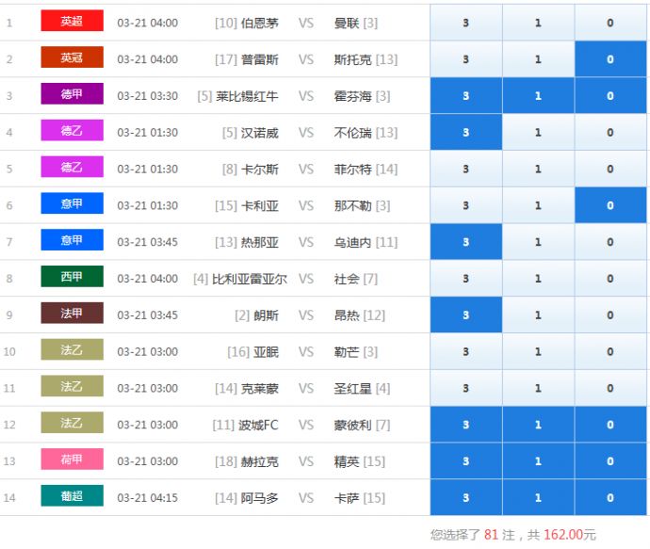Deselect the 0 option for 普雷斯 vs 斯托克
Screen dimensions: 650x549
pyautogui.click(x=609, y=59)
